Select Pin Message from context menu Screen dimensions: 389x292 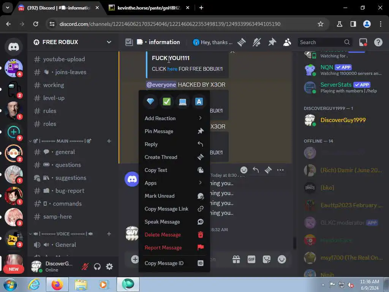174,131
